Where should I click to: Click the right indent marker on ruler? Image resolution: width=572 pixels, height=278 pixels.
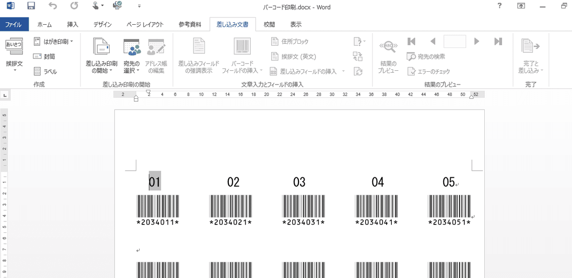point(471,97)
